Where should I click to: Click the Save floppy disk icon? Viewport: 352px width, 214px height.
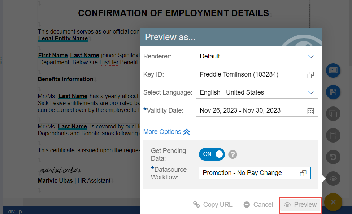click(333, 92)
